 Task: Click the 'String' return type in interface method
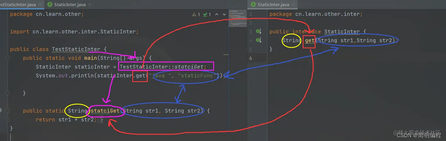point(292,40)
